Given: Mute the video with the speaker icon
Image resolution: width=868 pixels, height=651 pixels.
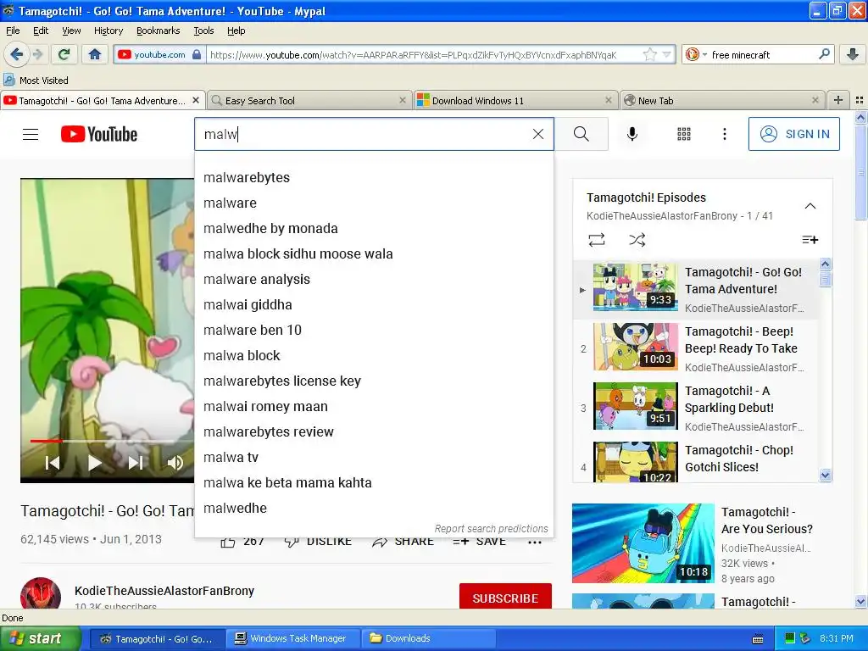Looking at the screenshot, I should pyautogui.click(x=175, y=463).
